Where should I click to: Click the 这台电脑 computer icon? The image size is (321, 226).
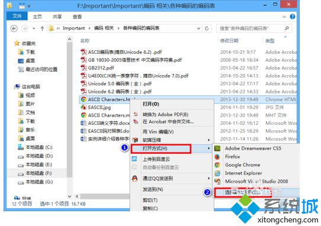(17, 86)
